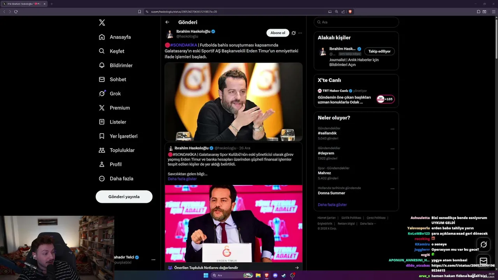Open Erden Timur clapping photo

(x=233, y=101)
